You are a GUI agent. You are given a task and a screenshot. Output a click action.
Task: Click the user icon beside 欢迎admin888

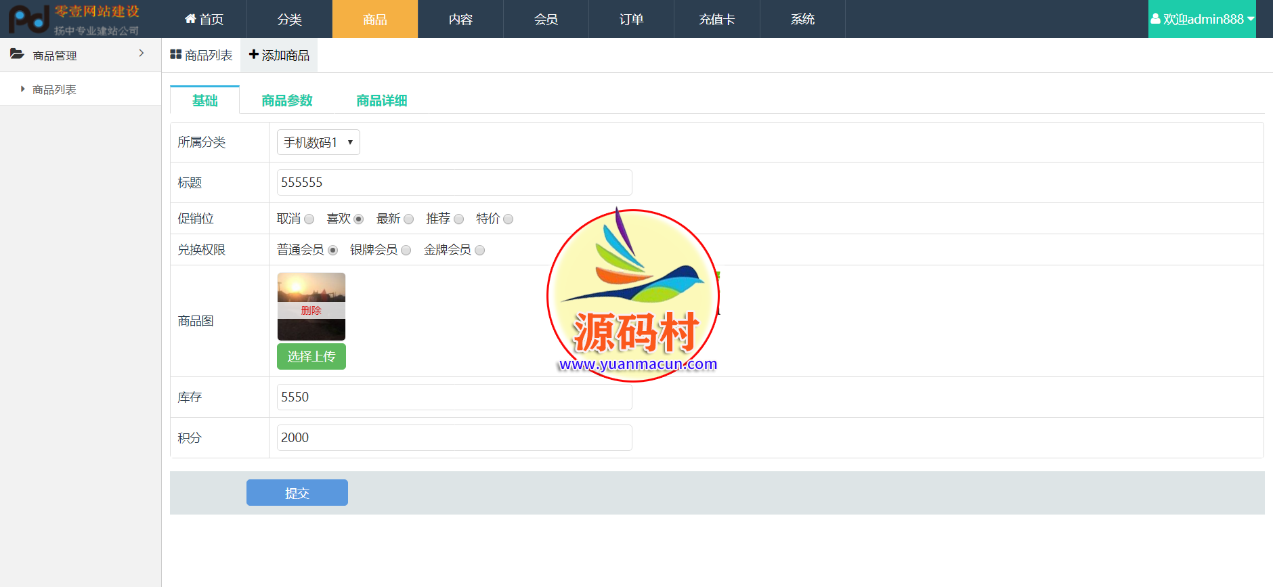tap(1155, 19)
